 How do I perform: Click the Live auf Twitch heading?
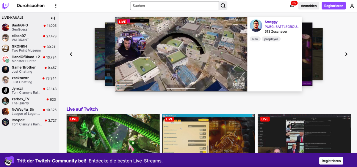point(82,109)
